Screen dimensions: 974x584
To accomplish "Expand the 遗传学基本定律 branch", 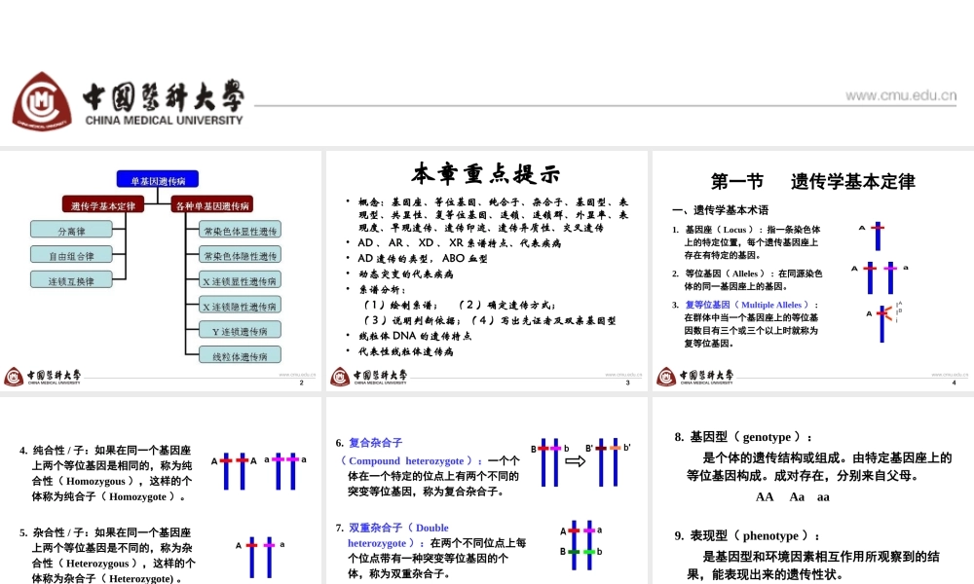I will [x=102, y=204].
